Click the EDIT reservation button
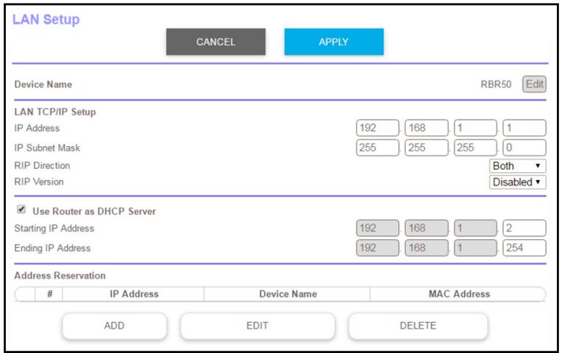This screenshot has width=562, height=353. 257,326
